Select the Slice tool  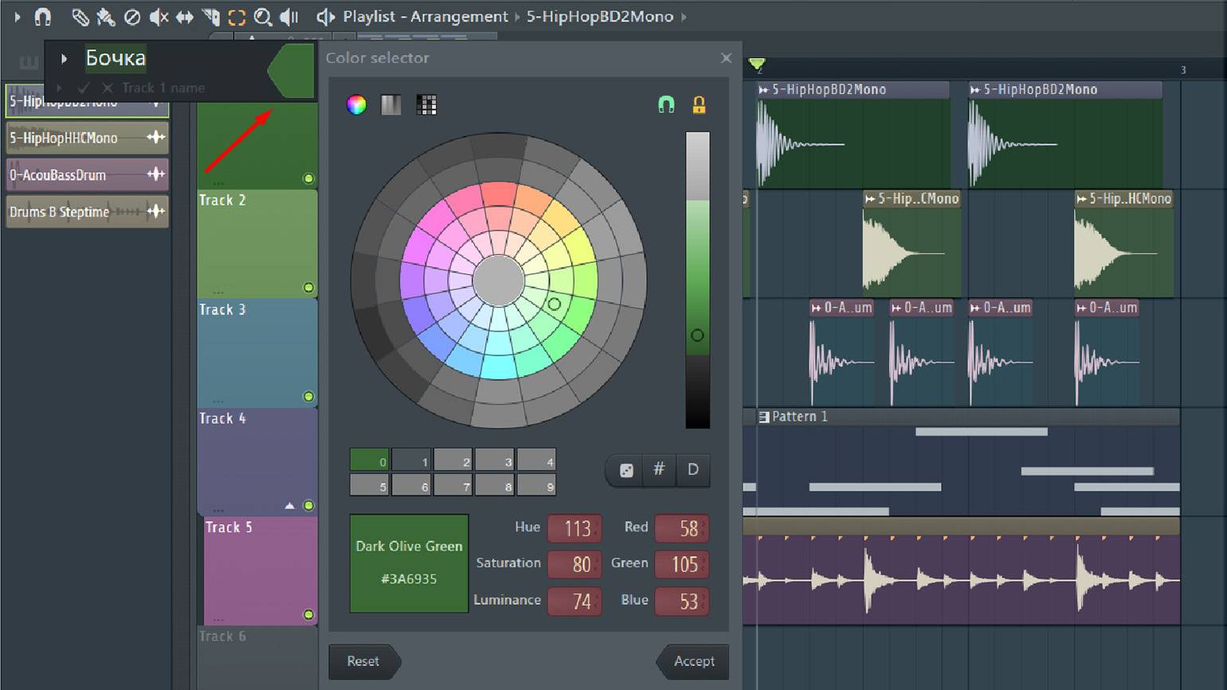coord(210,16)
